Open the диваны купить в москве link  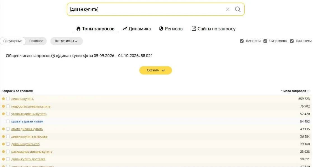pyautogui.click(x=29, y=136)
